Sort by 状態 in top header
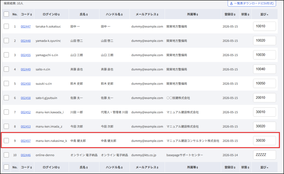The image size is (284, 174). (x=245, y=14)
